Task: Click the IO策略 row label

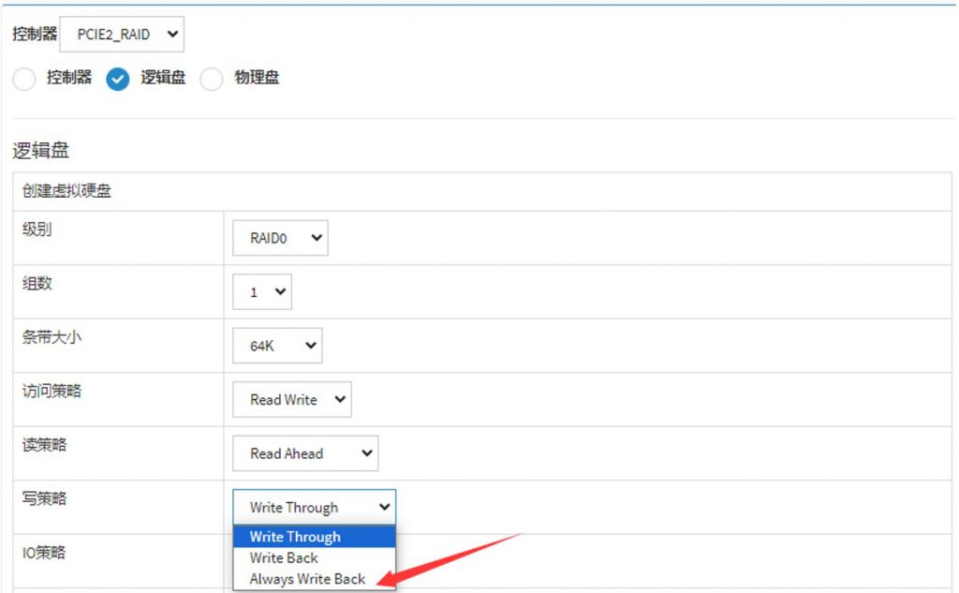Action: tap(44, 553)
